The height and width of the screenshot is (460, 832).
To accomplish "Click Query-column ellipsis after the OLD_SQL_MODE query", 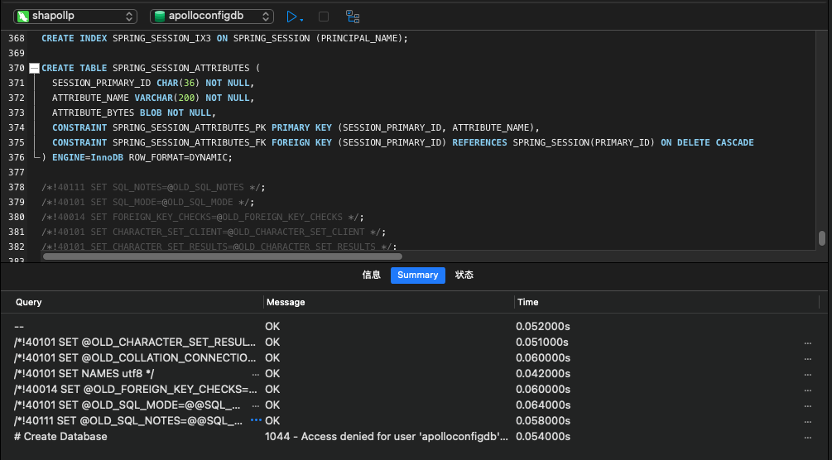I will coord(256,406).
